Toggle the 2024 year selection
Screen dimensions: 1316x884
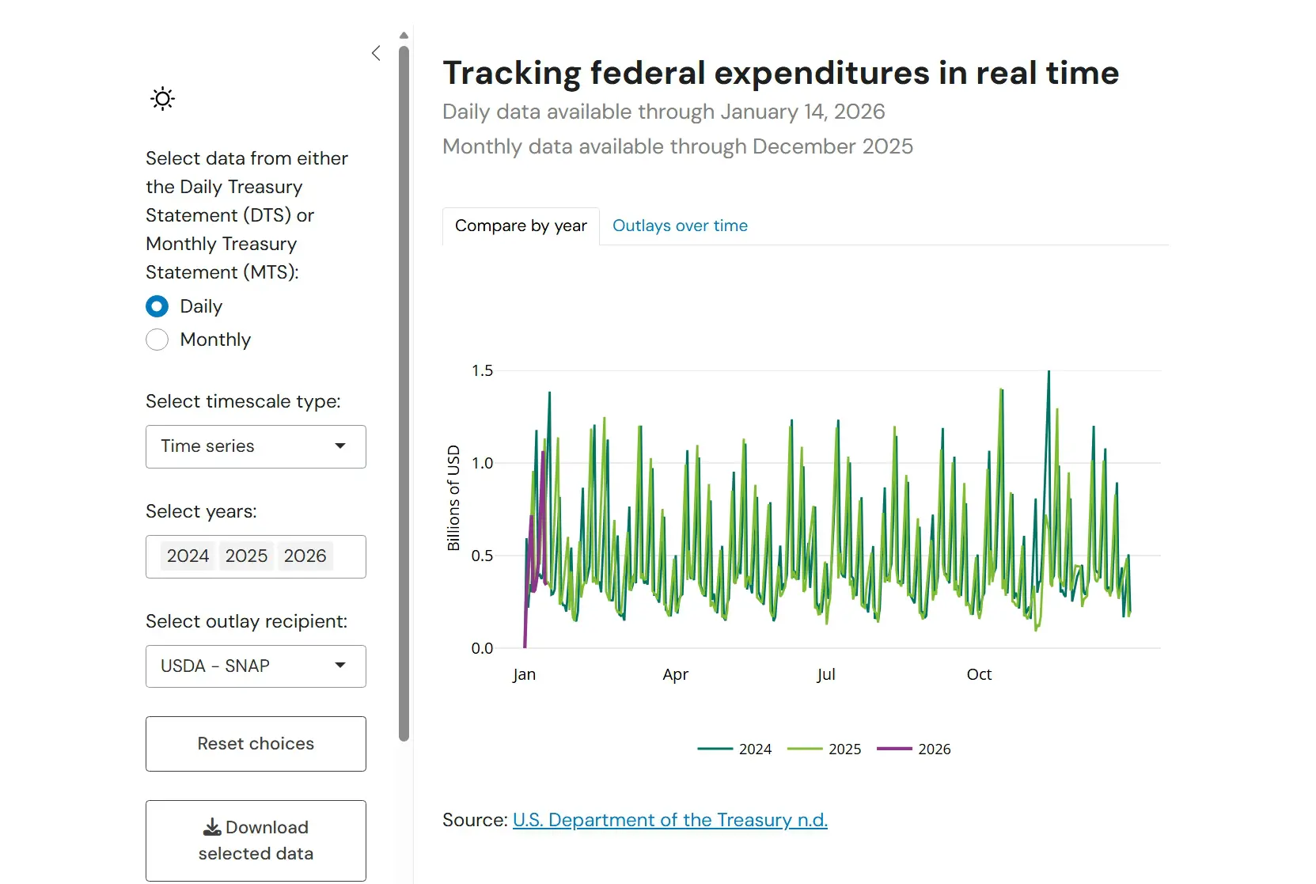click(x=188, y=556)
